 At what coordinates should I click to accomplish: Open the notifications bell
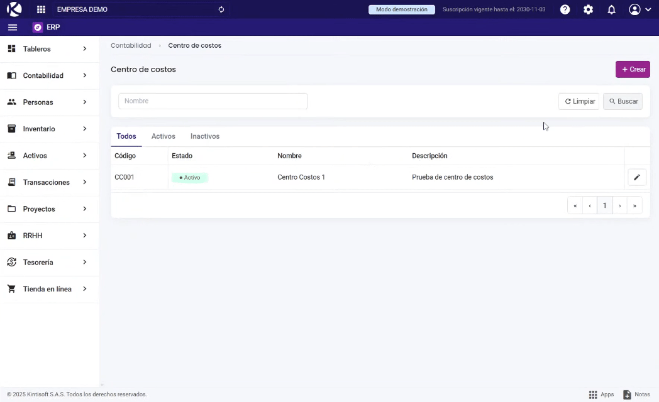click(x=611, y=9)
